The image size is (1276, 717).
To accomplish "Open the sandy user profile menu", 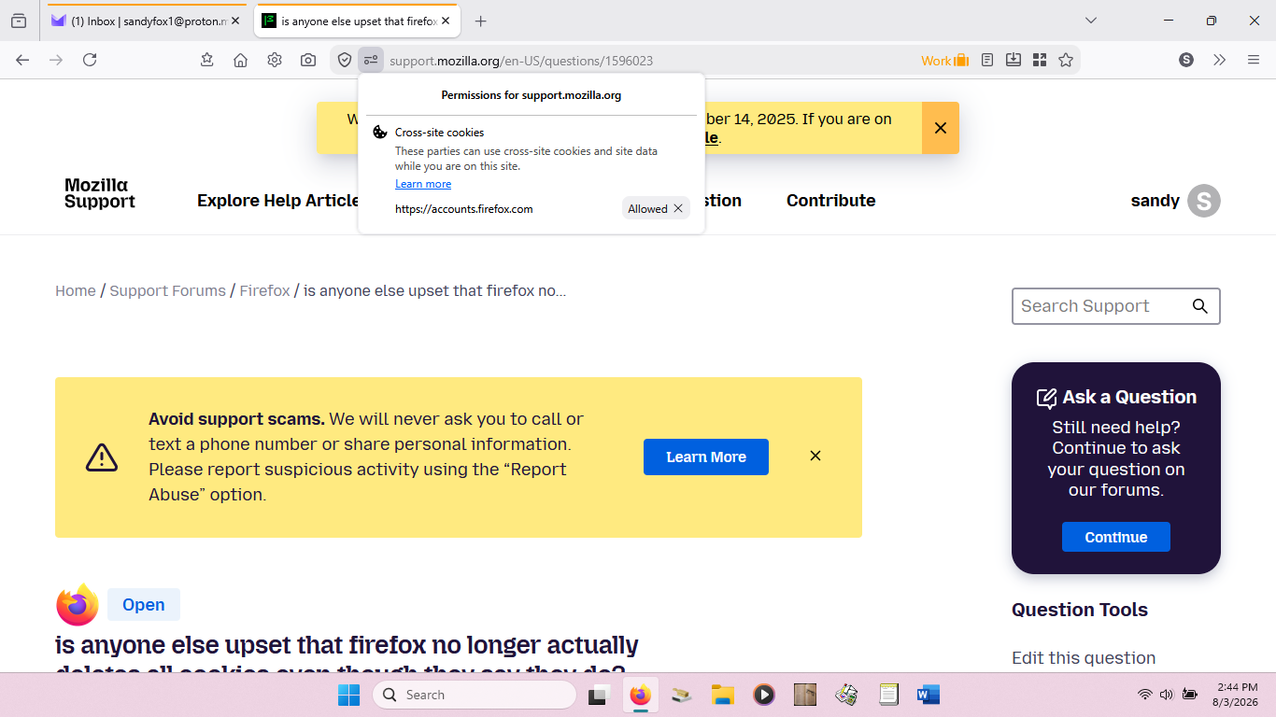I will (1175, 201).
